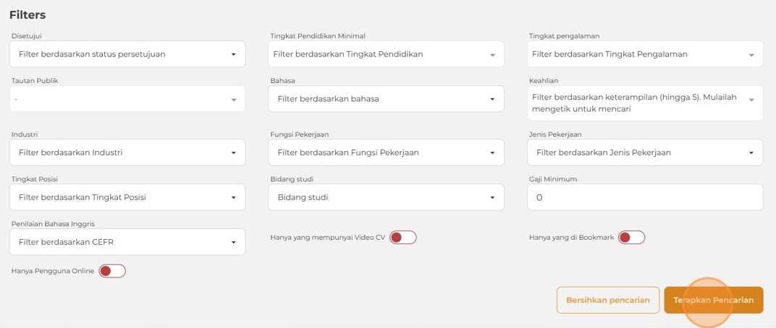This screenshot has height=328, width=776.
Task: Click the Gaji Minimum input field
Action: pos(644,197)
